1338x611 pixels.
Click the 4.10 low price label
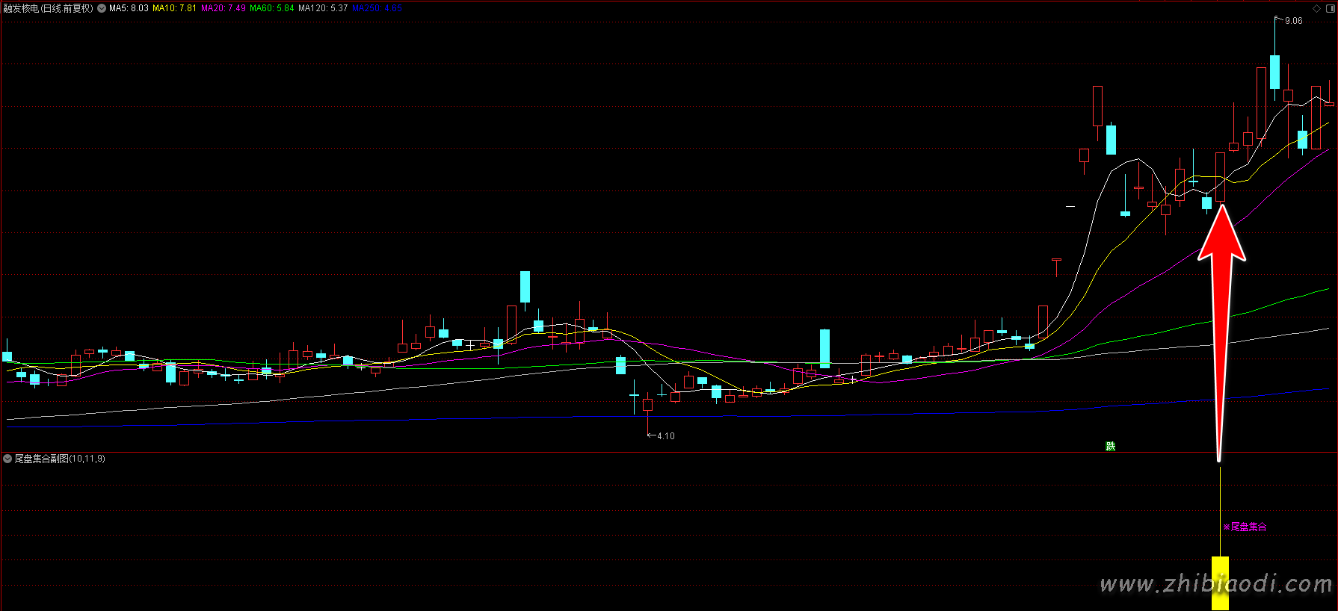[665, 436]
